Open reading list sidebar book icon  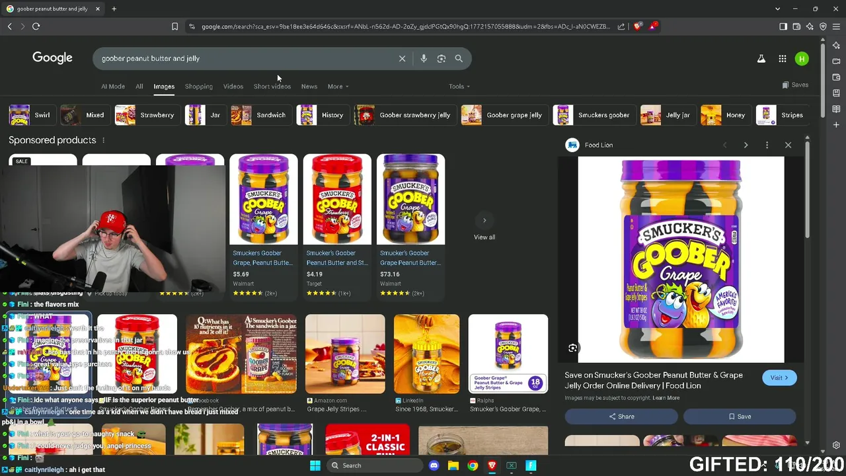(837, 108)
